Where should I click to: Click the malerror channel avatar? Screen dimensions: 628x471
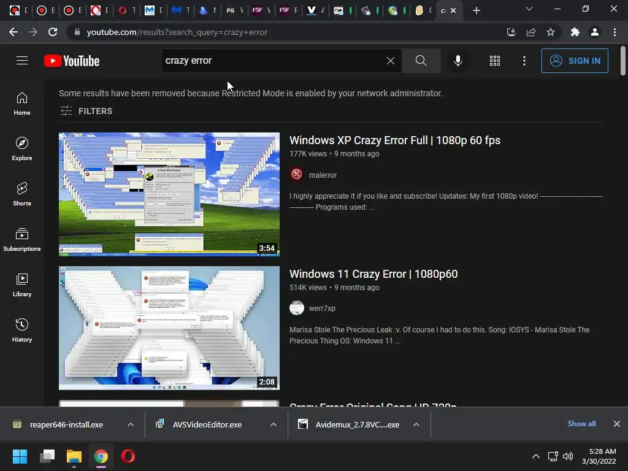tap(297, 174)
